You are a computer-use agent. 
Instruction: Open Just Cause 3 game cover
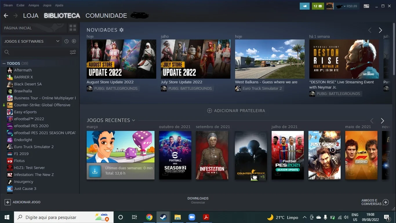324,155
